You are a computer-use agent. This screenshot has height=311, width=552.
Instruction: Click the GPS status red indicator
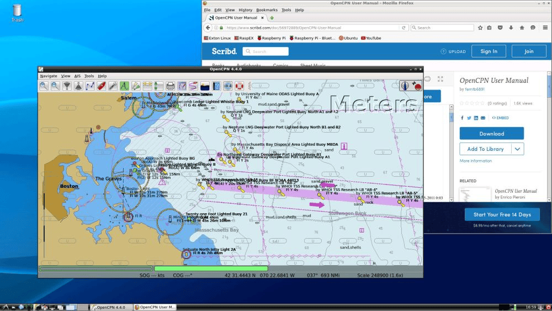[417, 86]
